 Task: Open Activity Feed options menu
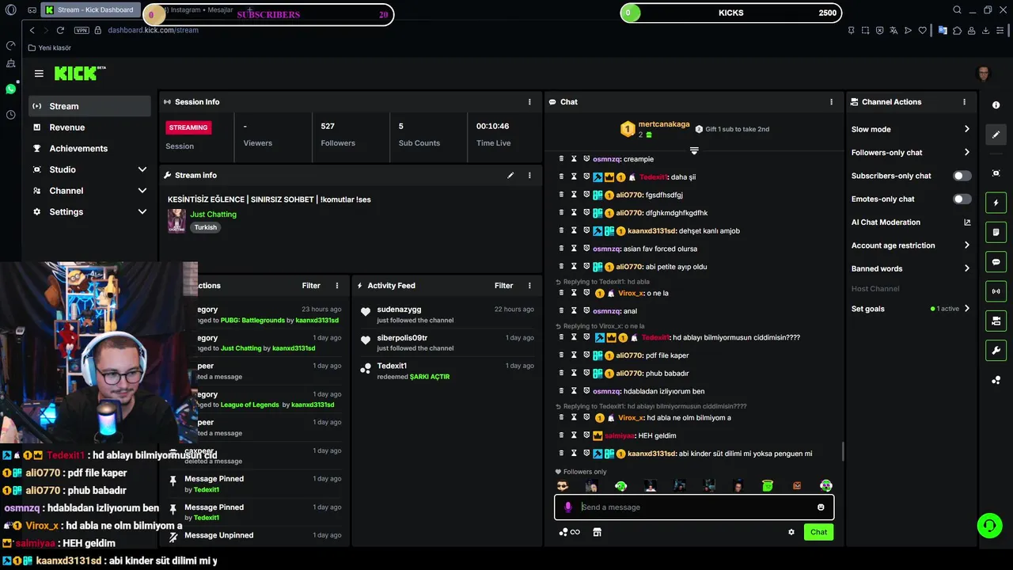529,286
